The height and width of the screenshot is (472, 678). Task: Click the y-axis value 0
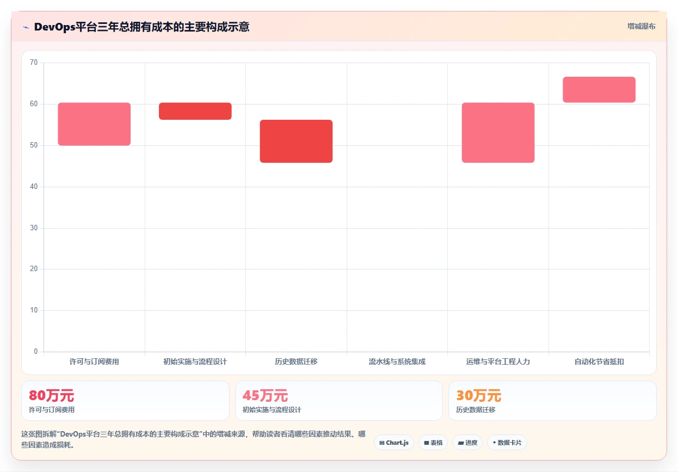36,352
